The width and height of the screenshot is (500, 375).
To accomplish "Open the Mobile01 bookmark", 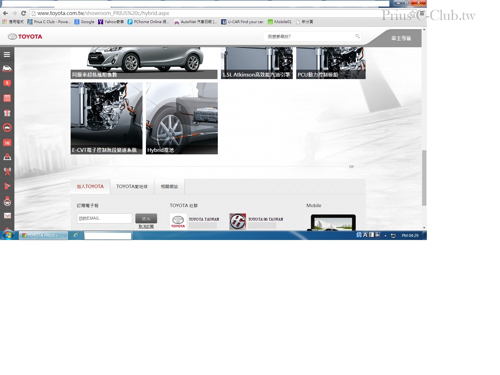I will 280,22.
